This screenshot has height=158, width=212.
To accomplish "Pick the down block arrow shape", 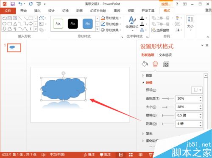I will tap(4, 29).
